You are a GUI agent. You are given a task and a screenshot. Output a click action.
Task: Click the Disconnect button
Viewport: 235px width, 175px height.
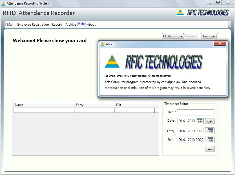point(209,36)
